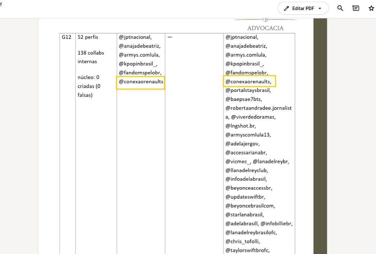The width and height of the screenshot is (376, 254).
Task: Click the @adelabrasill entry
Action: 242,223
